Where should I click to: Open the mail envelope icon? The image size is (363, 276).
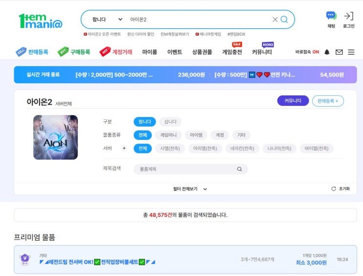339,52
